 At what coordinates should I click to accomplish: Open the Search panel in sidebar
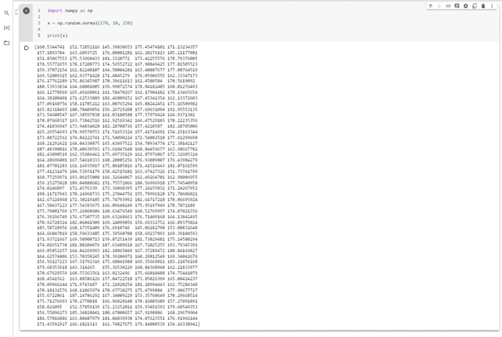7,13
